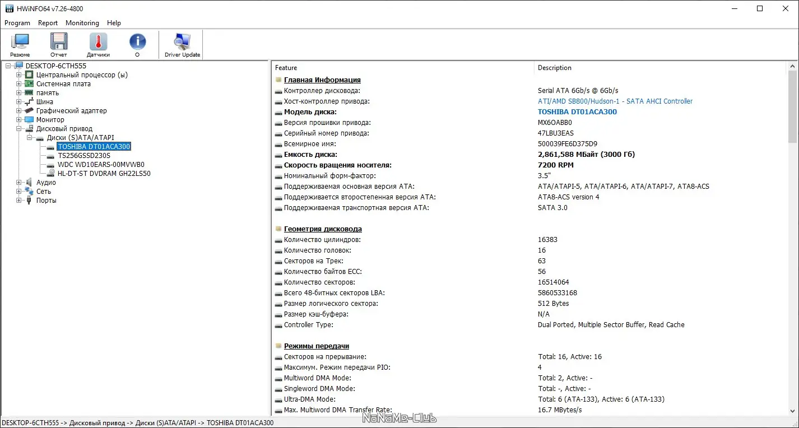Click the folder icon beside Главная Информация
Viewport: 799px width, 428px height.
coord(278,80)
